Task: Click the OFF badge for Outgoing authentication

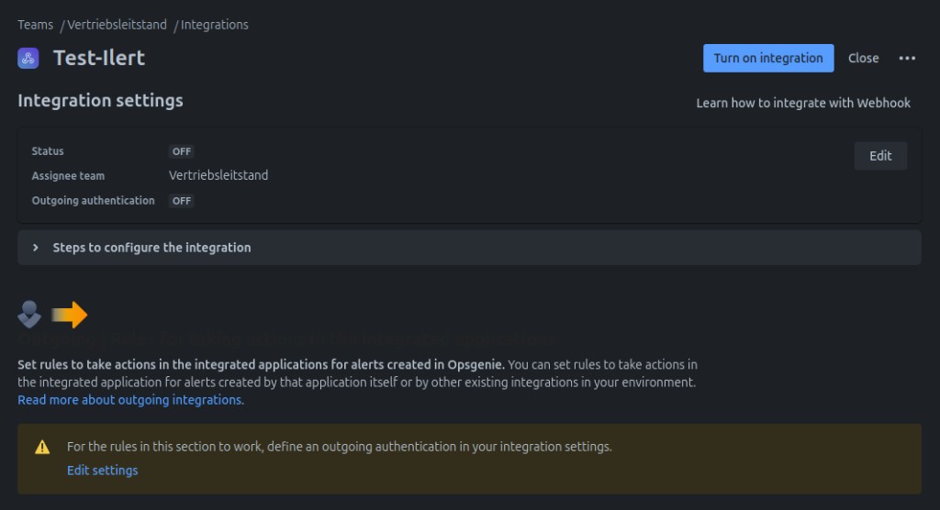Action: 181,201
